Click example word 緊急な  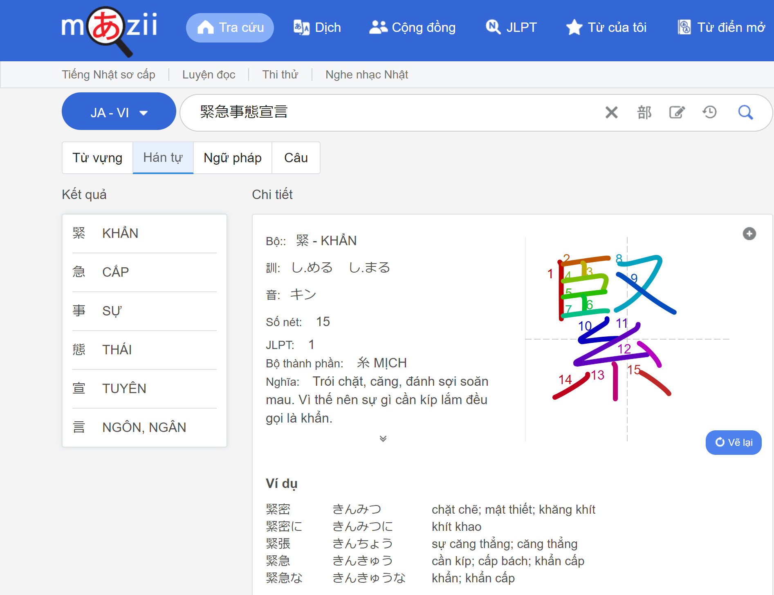284,578
